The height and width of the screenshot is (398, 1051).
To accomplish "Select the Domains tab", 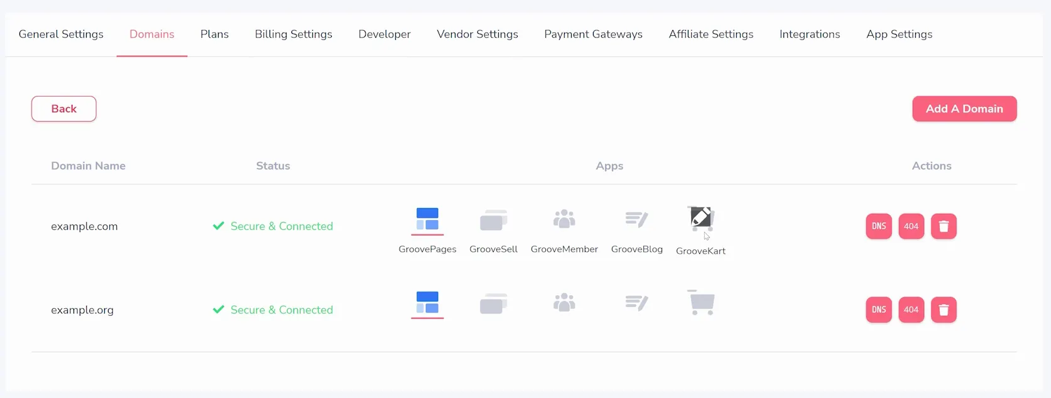I will pos(152,34).
